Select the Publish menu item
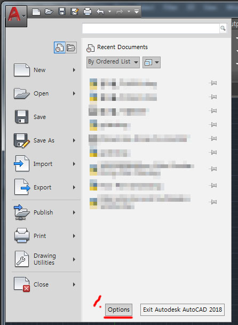This screenshot has height=325, width=238. [x=45, y=212]
